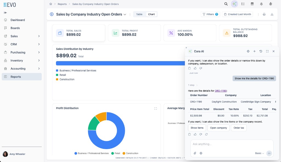Image resolution: width=281 pixels, height=162 pixels.
Task: Start new Cora AI chat
Action: pos(254,51)
